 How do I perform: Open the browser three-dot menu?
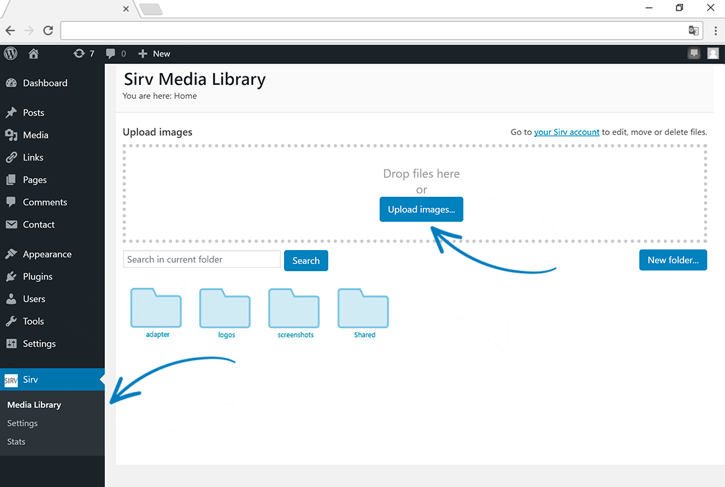pyautogui.click(x=715, y=30)
